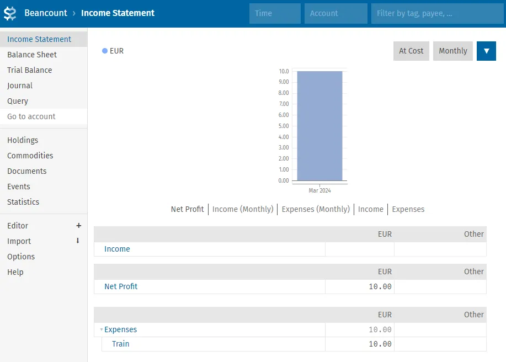Open Balance Sheet from the sidebar
This screenshot has width=506, height=362.
coord(32,55)
